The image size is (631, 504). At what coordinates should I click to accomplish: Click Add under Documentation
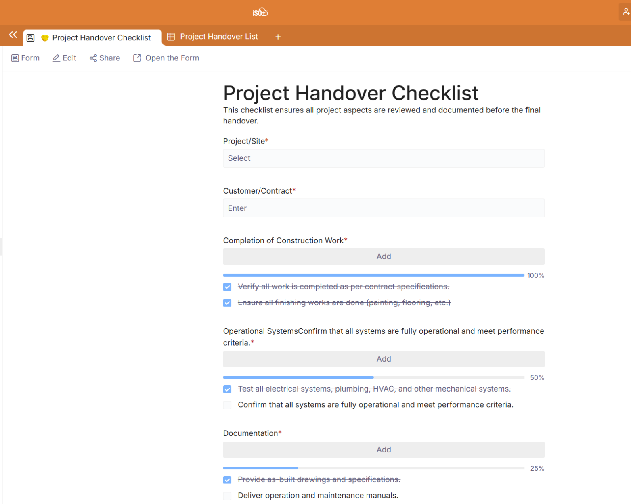384,450
